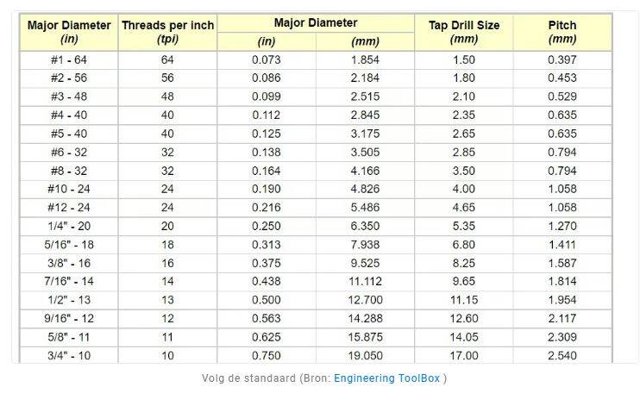This screenshot has width=640, height=412.
Task: Select the Tap Drill Size column header
Action: [464, 32]
